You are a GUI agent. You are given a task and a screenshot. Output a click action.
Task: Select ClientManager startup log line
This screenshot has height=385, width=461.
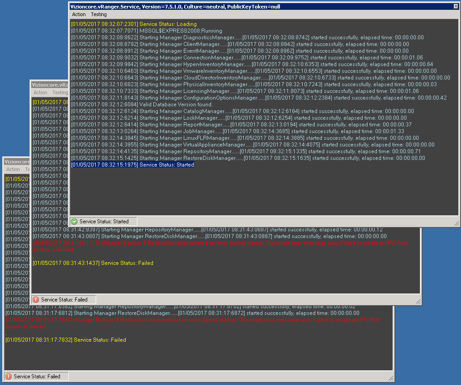240,44
